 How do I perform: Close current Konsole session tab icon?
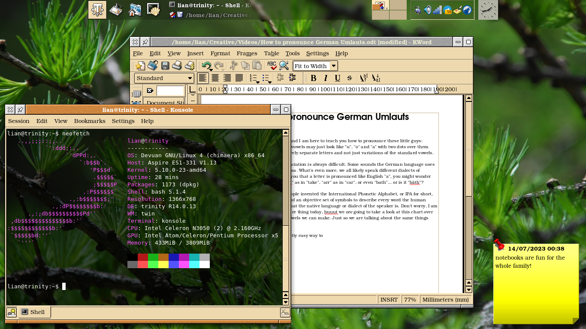(x=285, y=312)
